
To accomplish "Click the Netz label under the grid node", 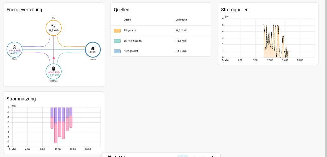I will [15, 59].
